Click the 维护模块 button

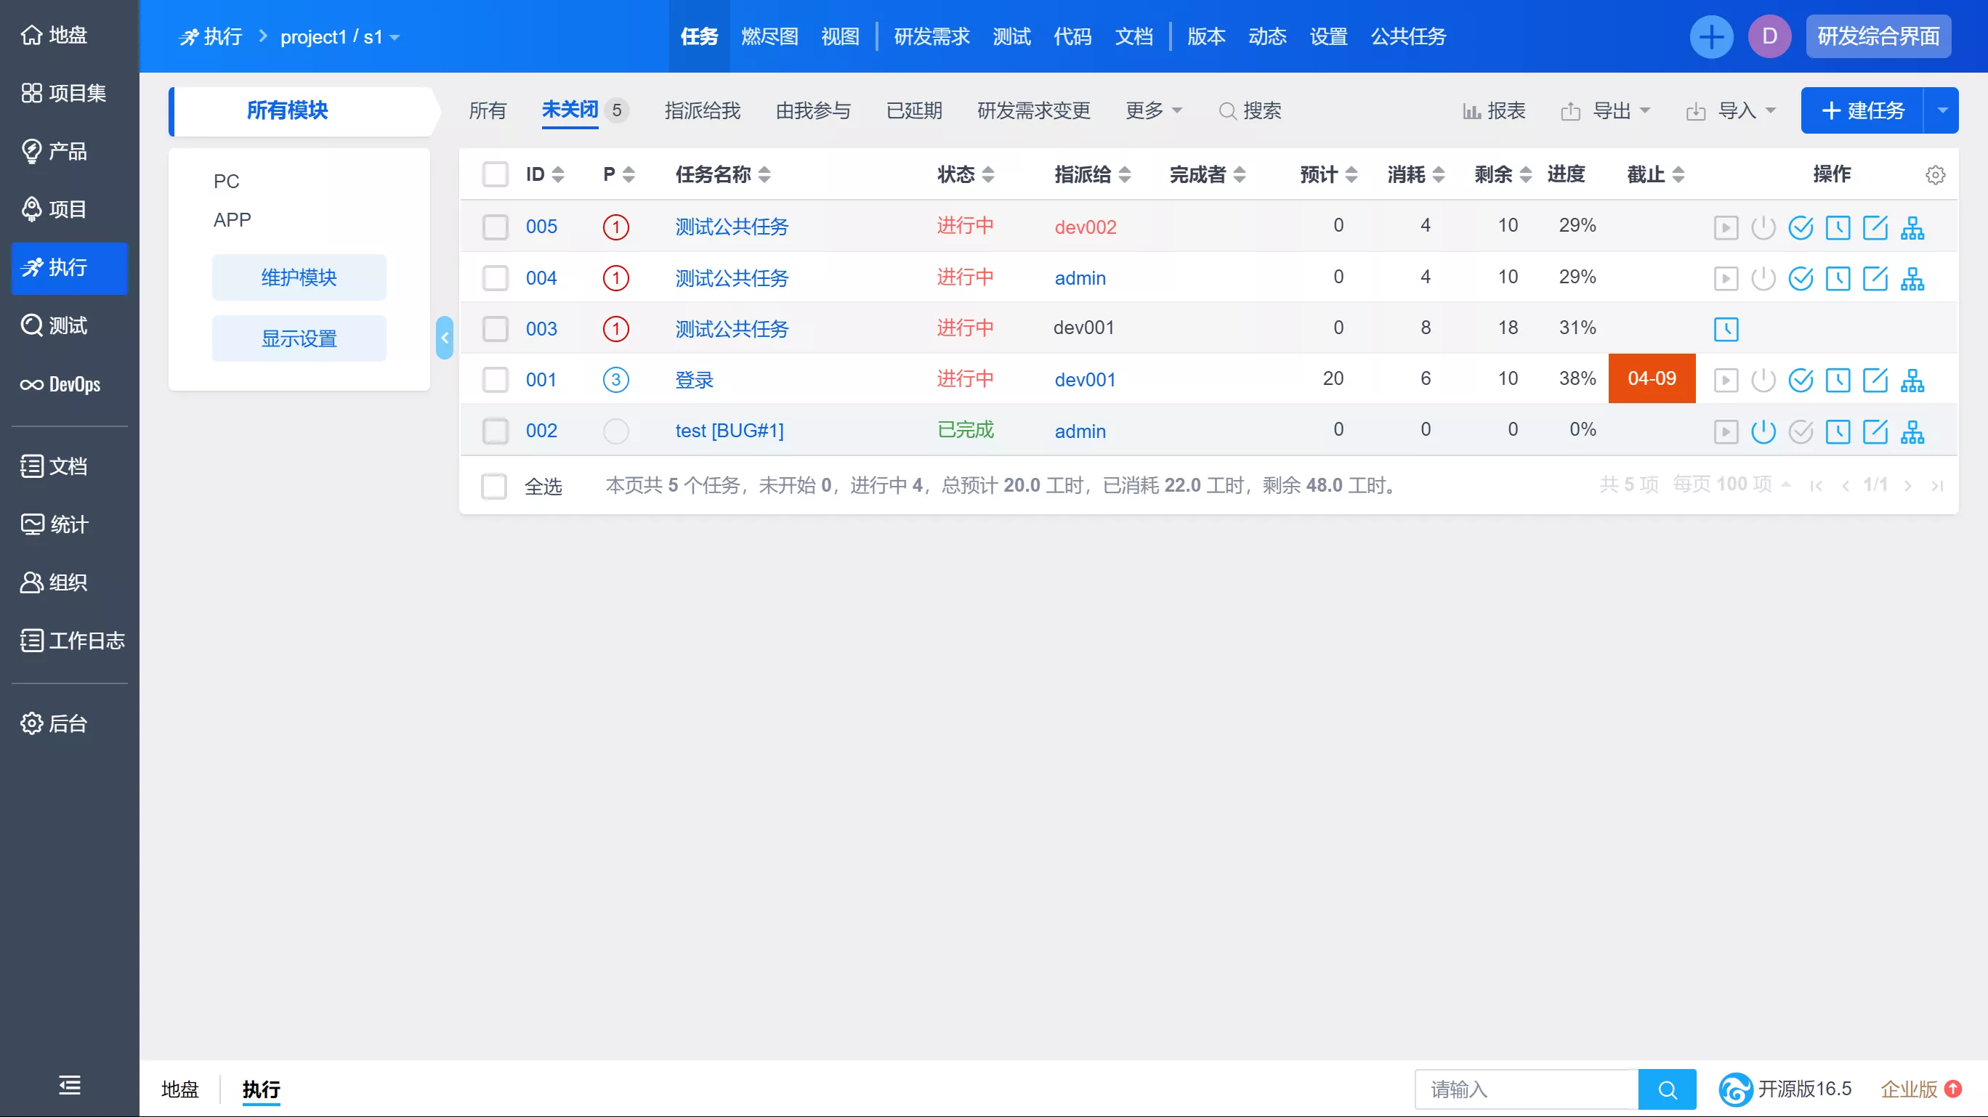(x=299, y=277)
